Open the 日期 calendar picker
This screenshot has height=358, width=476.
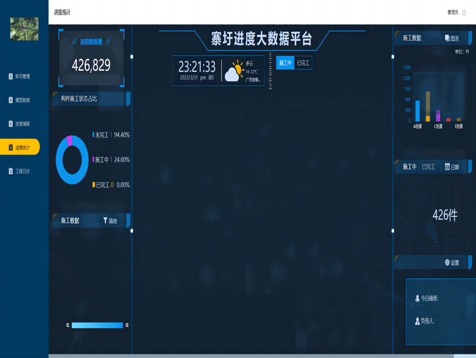[x=447, y=167]
